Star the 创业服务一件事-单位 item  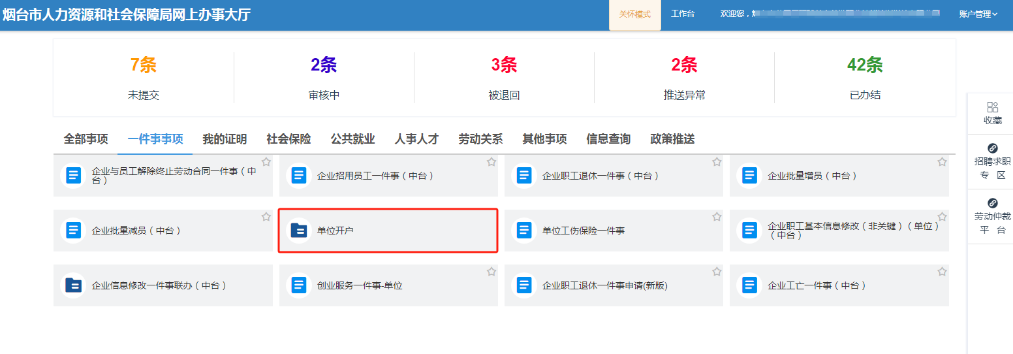tap(491, 272)
